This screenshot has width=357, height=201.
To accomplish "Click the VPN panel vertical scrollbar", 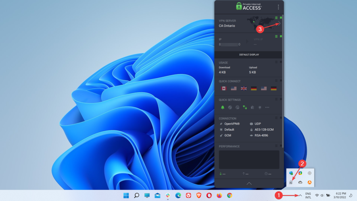I will coord(283,79).
